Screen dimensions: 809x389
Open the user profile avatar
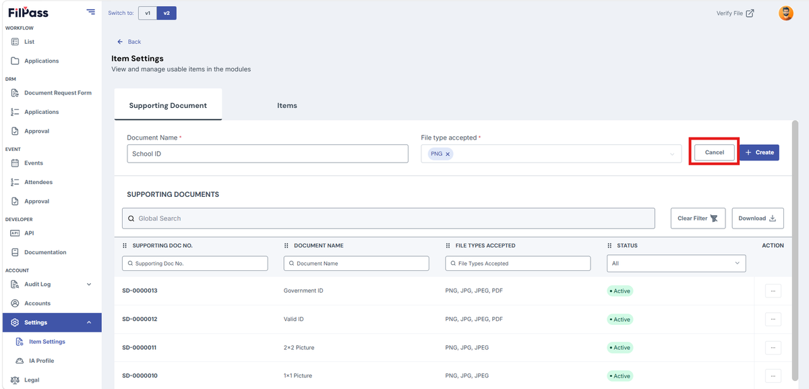pos(786,13)
